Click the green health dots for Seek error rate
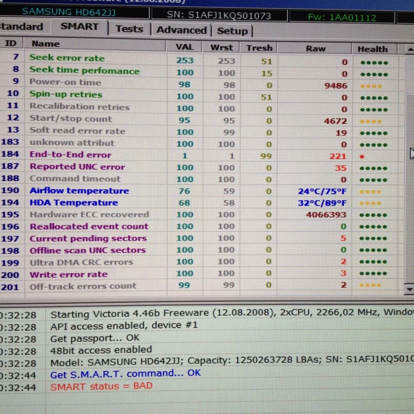 click(x=374, y=63)
